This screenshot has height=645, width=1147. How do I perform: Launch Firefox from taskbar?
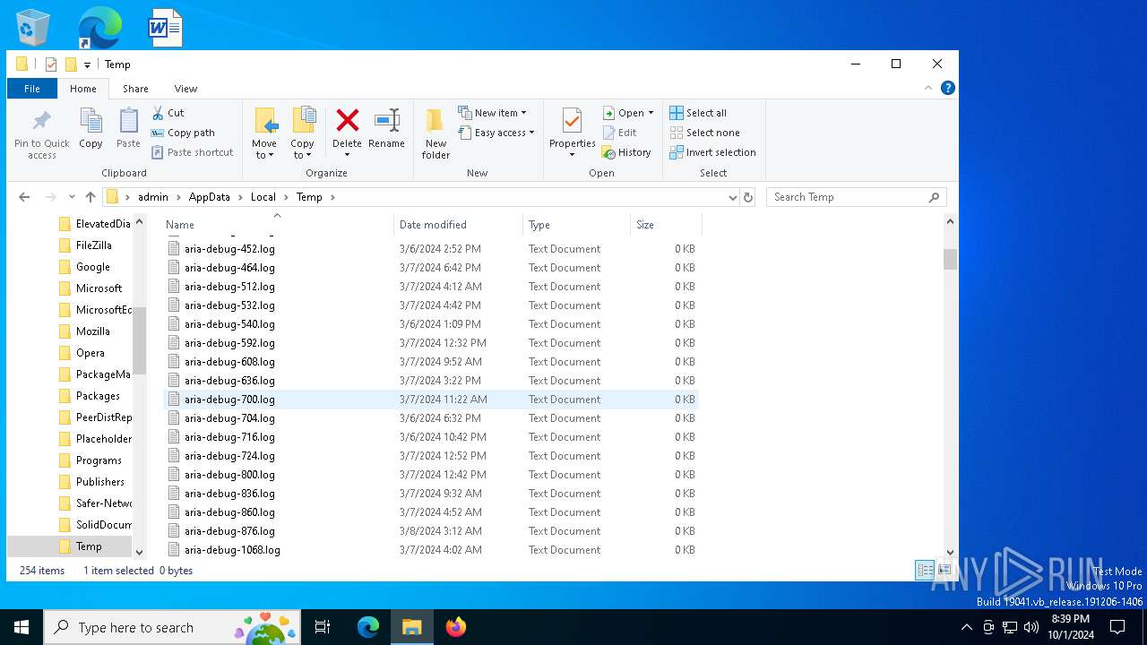[455, 627]
